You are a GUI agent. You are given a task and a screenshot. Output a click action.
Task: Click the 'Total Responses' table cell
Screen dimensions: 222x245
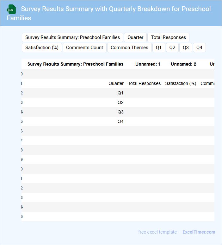[x=144, y=83]
